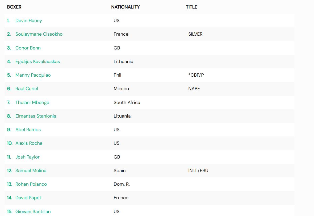This screenshot has height=216, width=314.
Task: Follow the Josh Taylor boxer link
Action: coord(27,157)
